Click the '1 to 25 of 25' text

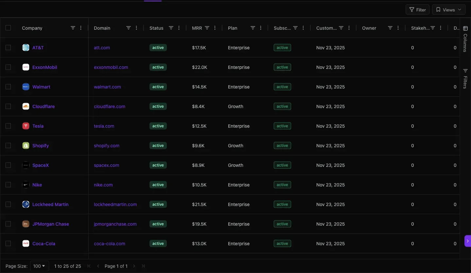(68, 266)
